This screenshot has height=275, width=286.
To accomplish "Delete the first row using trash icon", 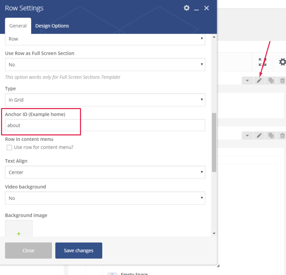I will (x=282, y=80).
